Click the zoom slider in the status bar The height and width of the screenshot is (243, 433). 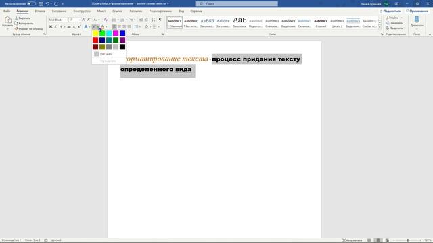click(x=408, y=240)
